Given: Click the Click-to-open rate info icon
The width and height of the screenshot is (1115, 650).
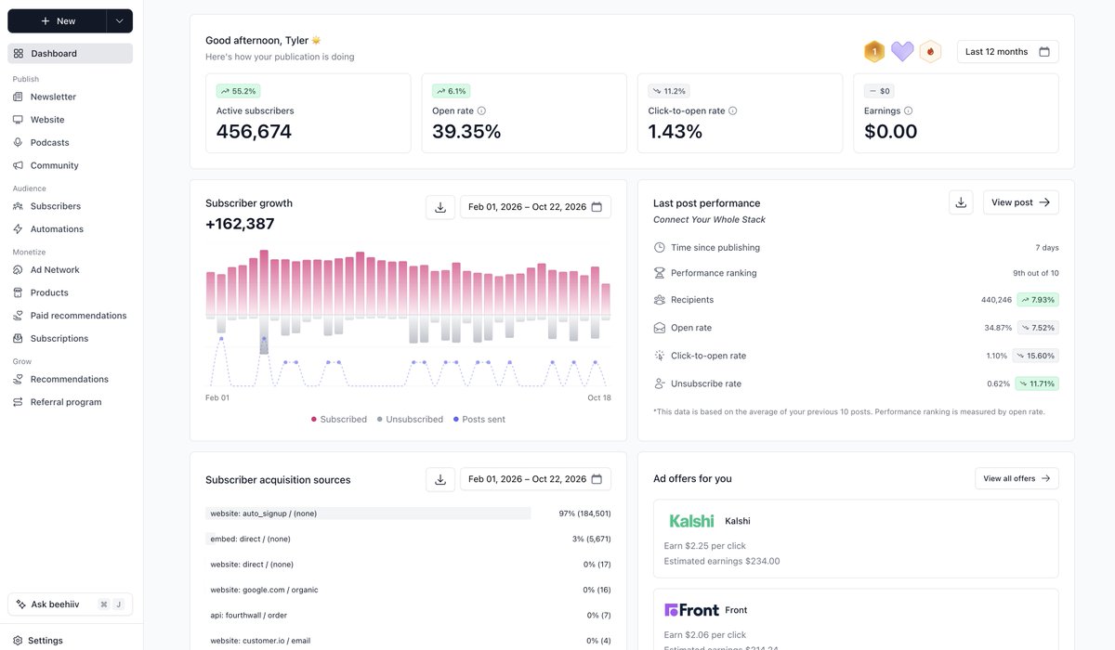Looking at the screenshot, I should tap(732, 110).
